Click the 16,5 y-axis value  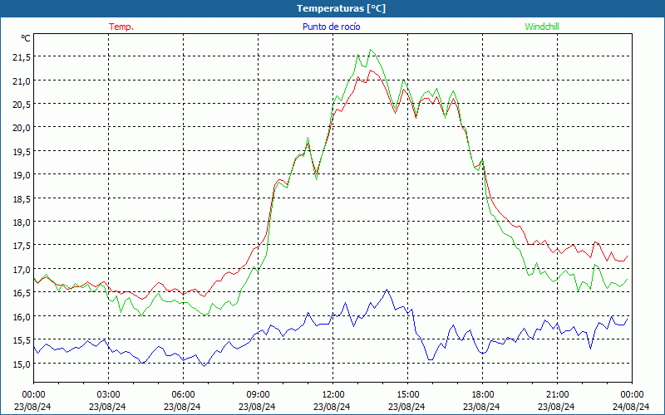(22, 293)
